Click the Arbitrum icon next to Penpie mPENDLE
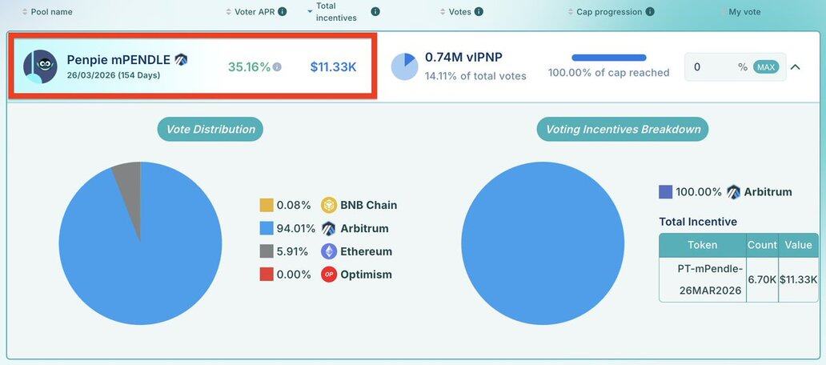 pyautogui.click(x=181, y=59)
